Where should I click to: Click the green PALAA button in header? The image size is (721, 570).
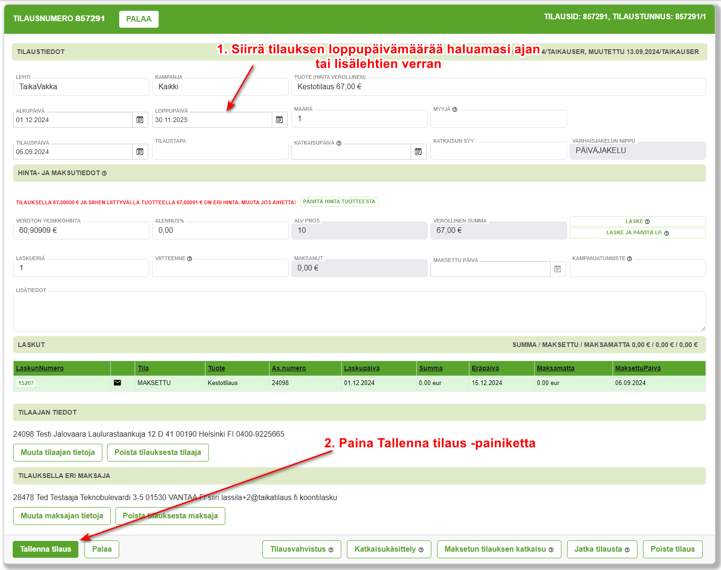(139, 19)
